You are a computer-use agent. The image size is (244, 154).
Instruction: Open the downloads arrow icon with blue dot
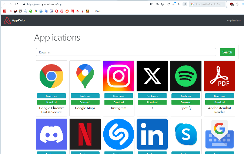click(x=174, y=4)
